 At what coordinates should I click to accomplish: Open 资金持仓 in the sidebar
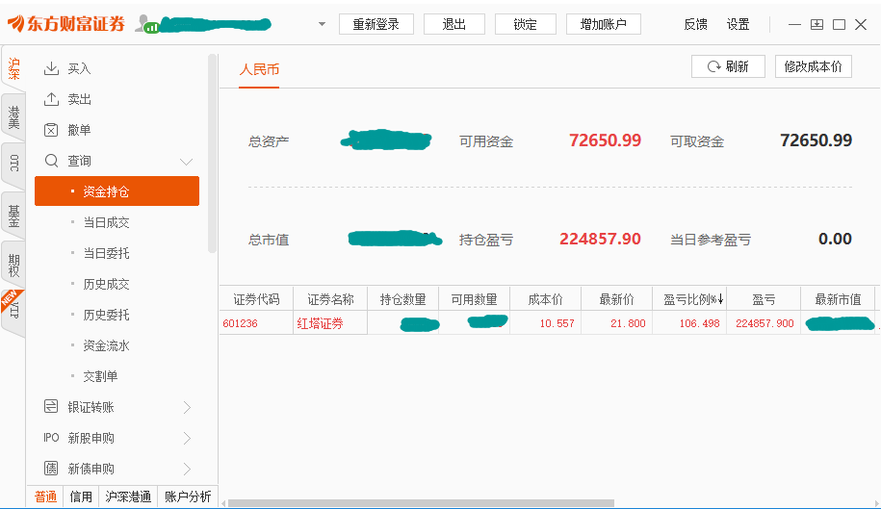pyautogui.click(x=117, y=191)
